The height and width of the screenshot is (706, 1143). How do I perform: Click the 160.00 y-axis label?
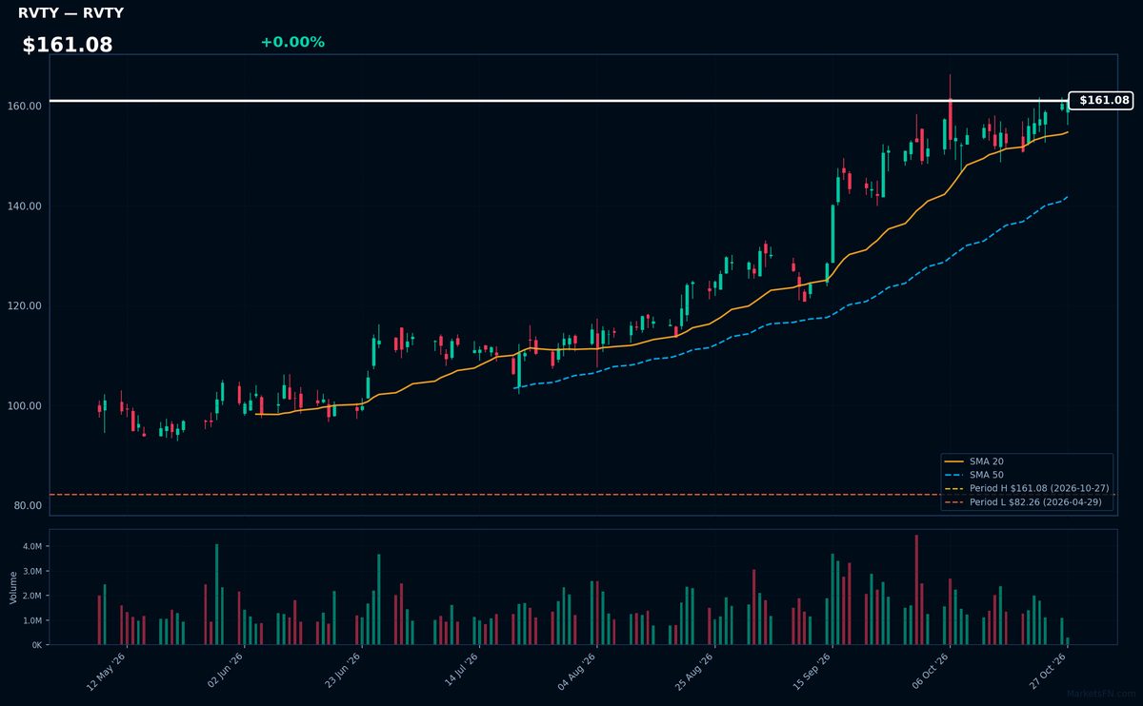(x=25, y=107)
